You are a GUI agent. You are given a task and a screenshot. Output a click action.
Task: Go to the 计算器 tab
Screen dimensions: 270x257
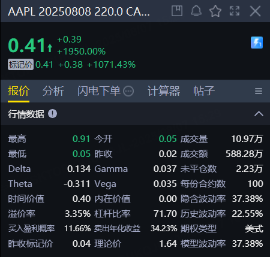point(164,91)
